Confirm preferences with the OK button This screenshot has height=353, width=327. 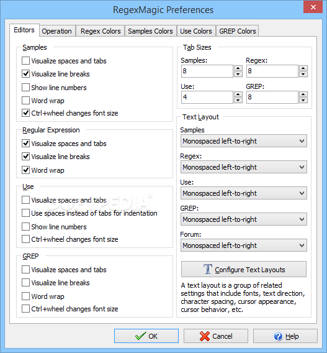(x=146, y=336)
